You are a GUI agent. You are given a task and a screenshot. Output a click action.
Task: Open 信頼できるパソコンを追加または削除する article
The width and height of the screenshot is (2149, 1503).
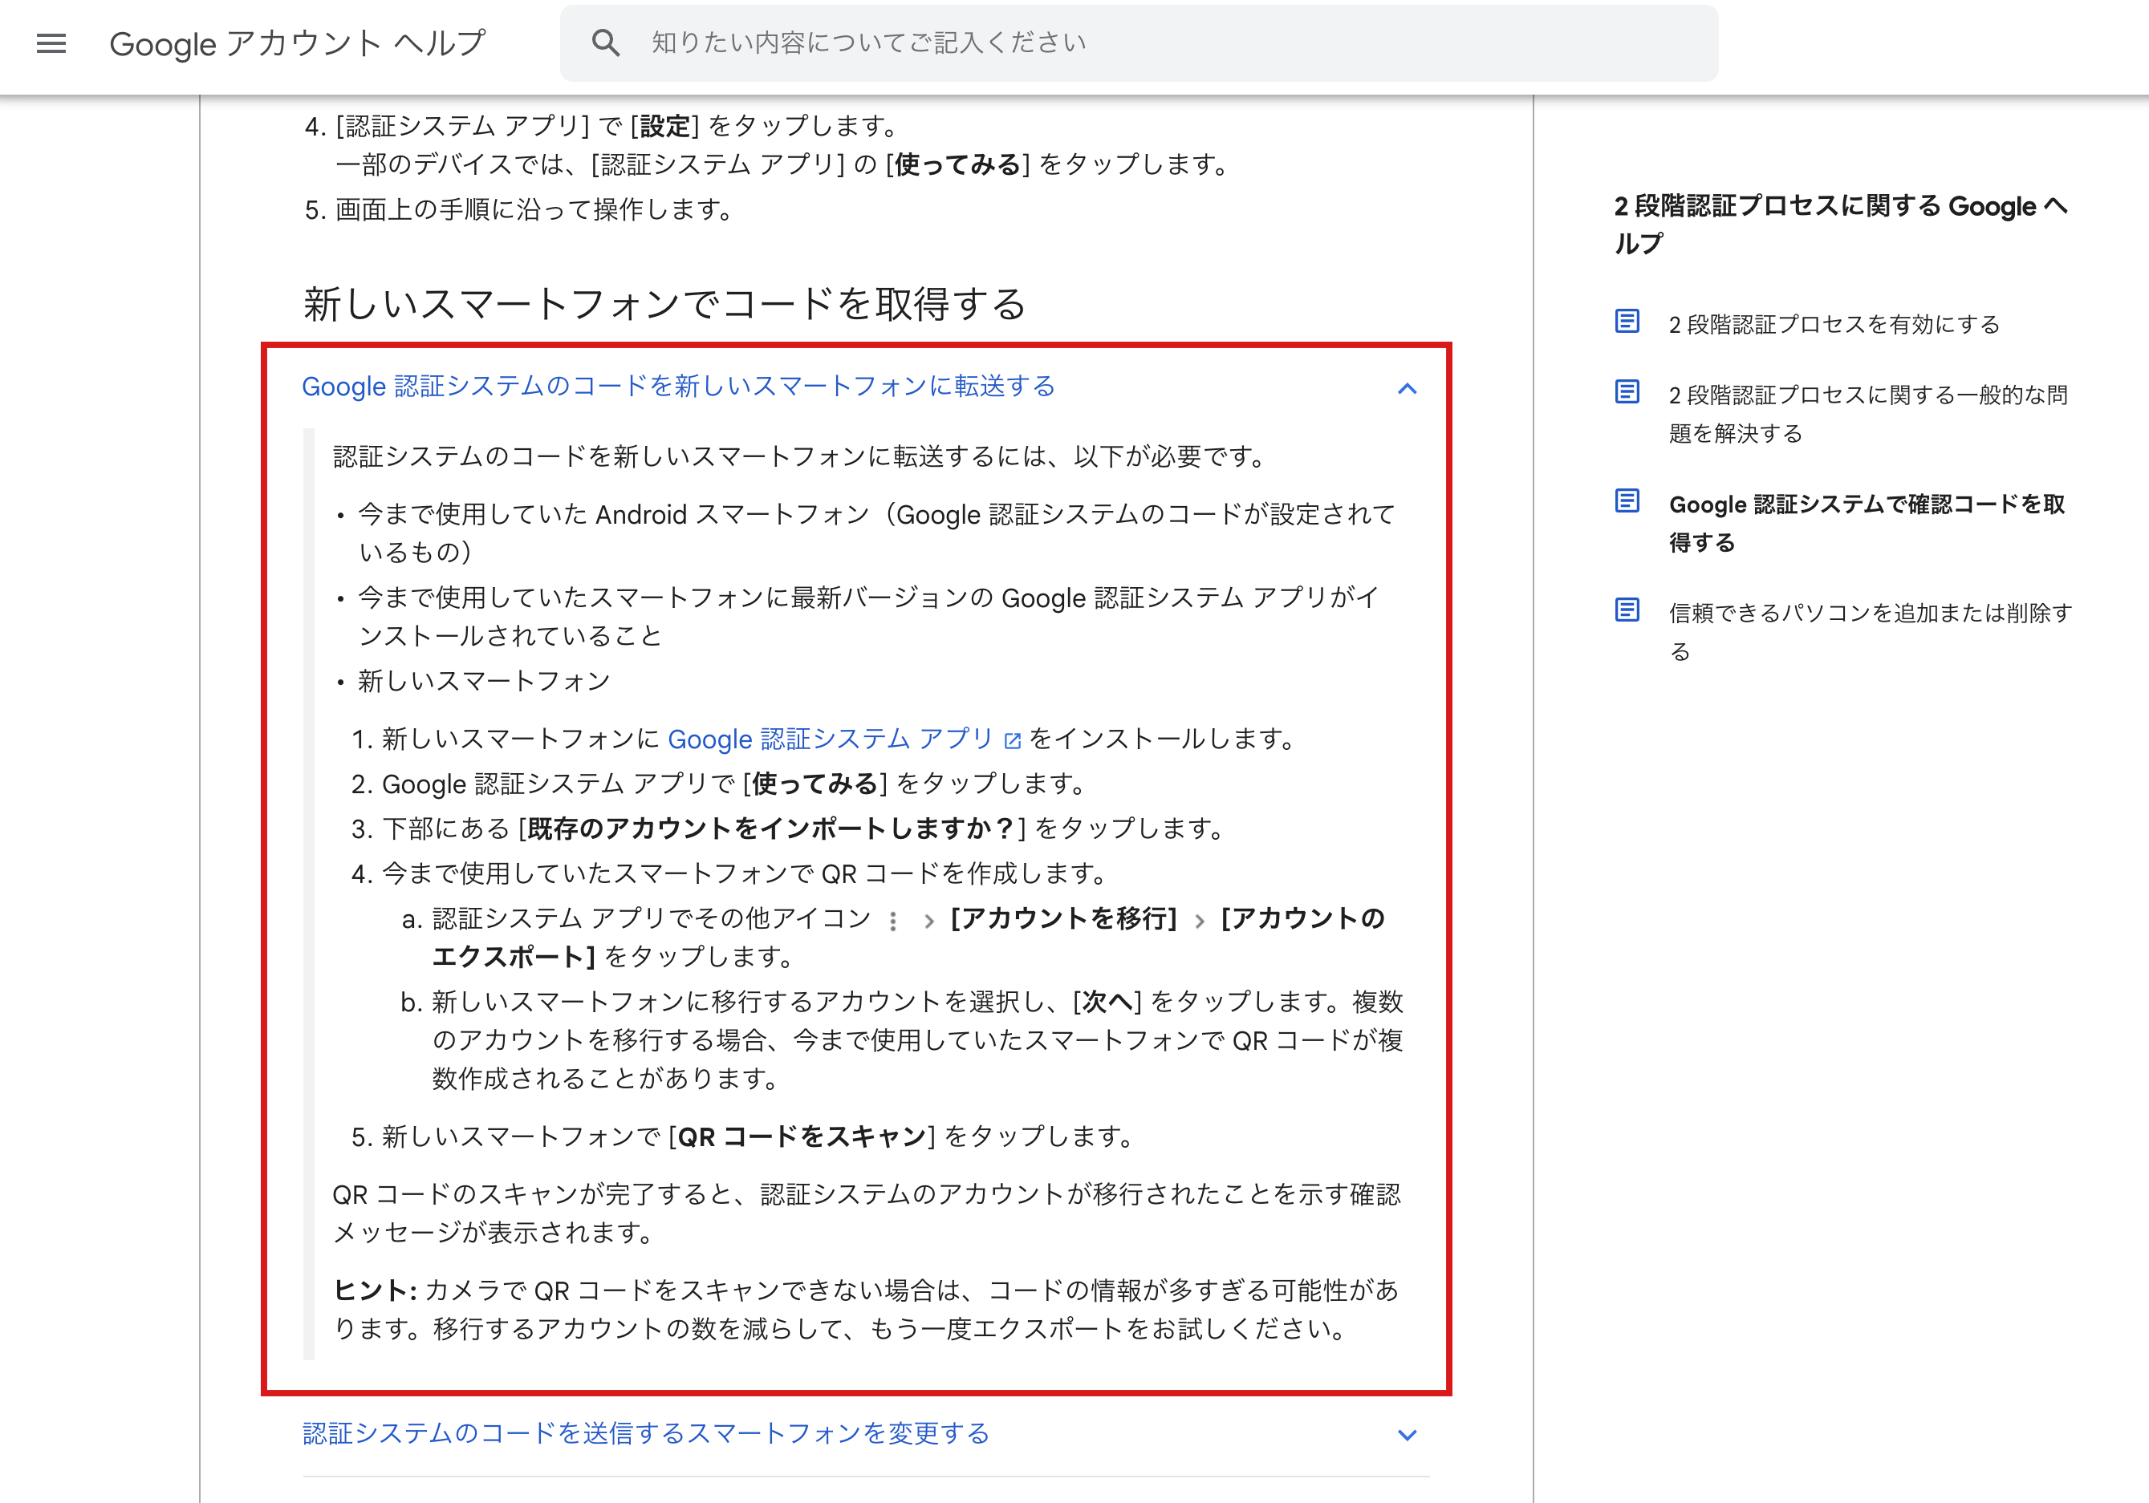point(1870,631)
